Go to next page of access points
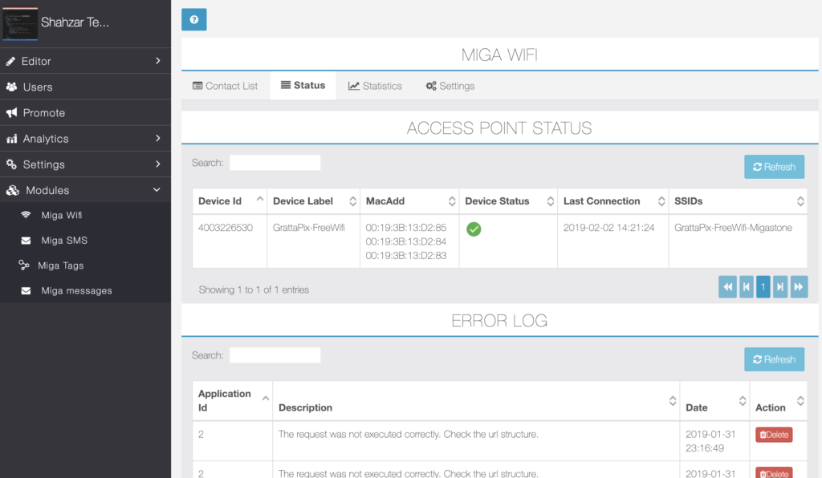The width and height of the screenshot is (822, 478). coord(780,287)
